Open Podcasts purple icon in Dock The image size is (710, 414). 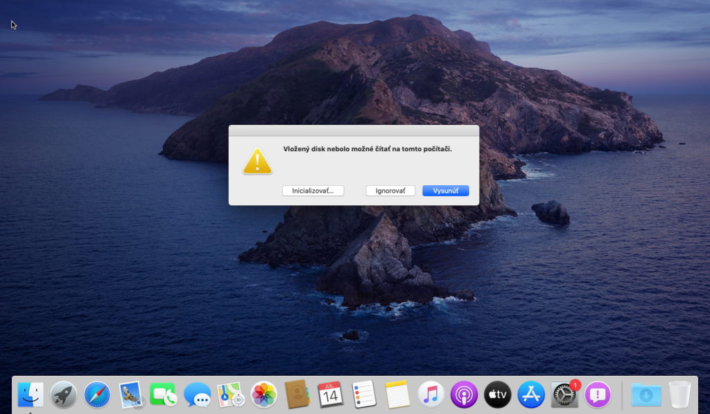[x=464, y=395]
